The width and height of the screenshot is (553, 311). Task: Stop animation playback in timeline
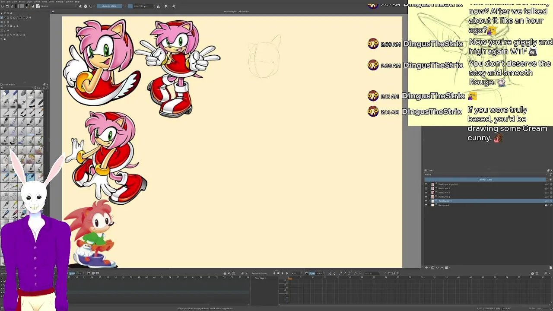(278, 273)
